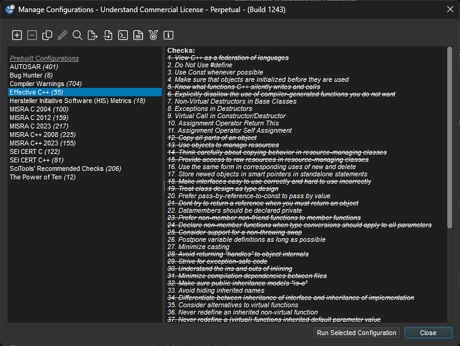Choose Compiler Warnings (704) configuration
The image size is (460, 346).
pyautogui.click(x=84, y=84)
